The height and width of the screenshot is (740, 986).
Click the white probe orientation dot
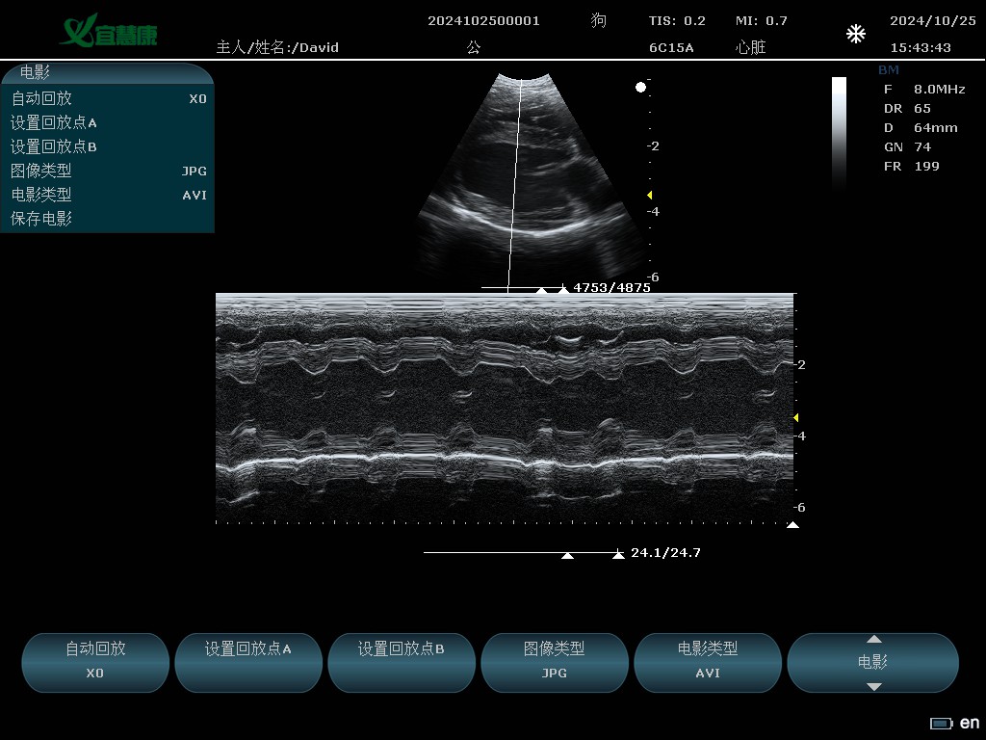(x=641, y=88)
